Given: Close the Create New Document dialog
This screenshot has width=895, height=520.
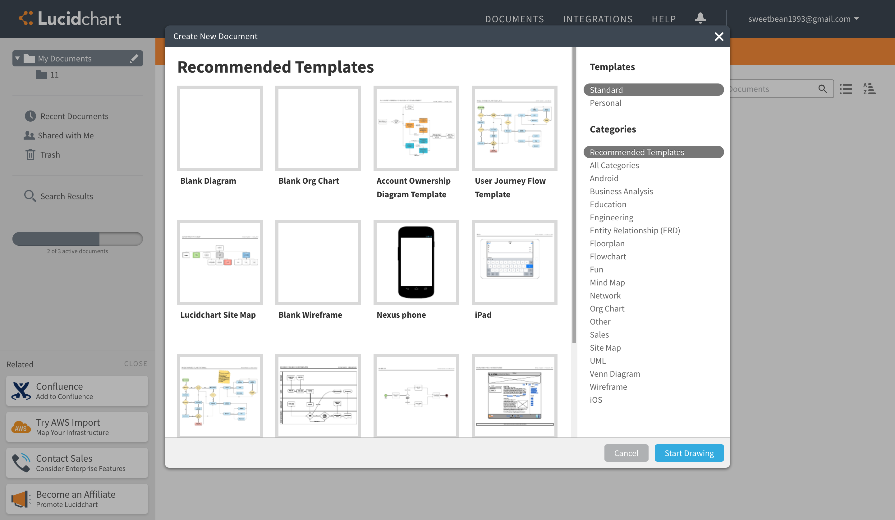Looking at the screenshot, I should click(x=719, y=36).
